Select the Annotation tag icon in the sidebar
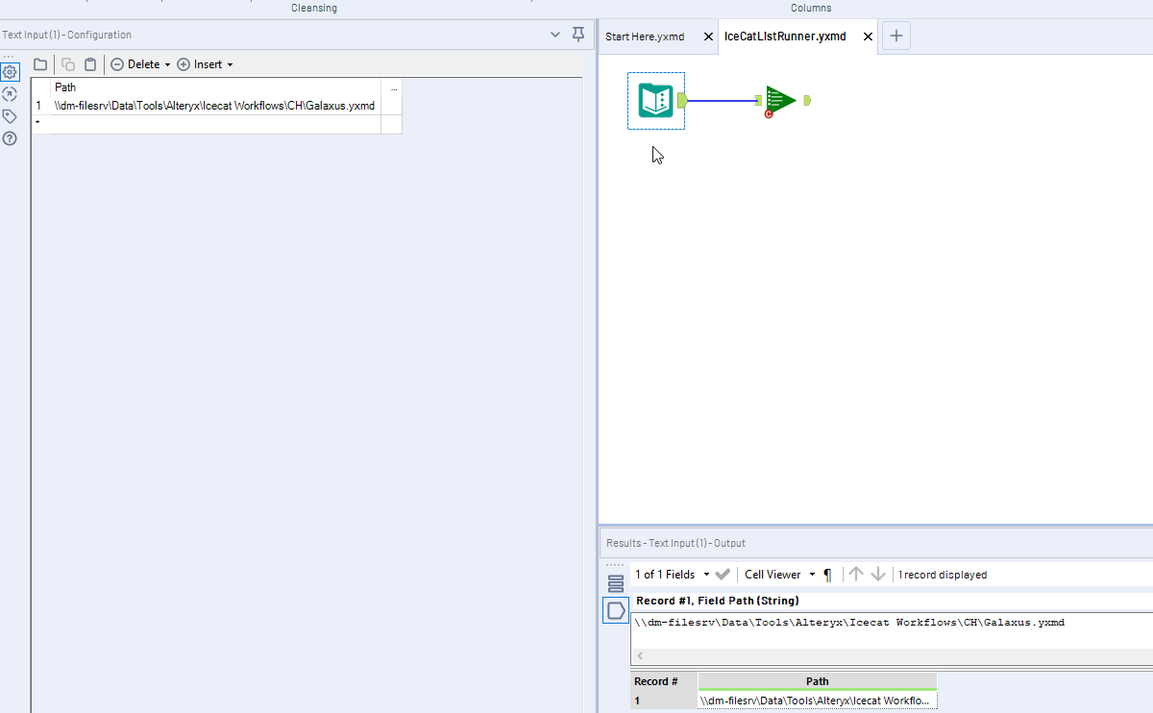Screen dimensions: 1153x713 coord(10,115)
